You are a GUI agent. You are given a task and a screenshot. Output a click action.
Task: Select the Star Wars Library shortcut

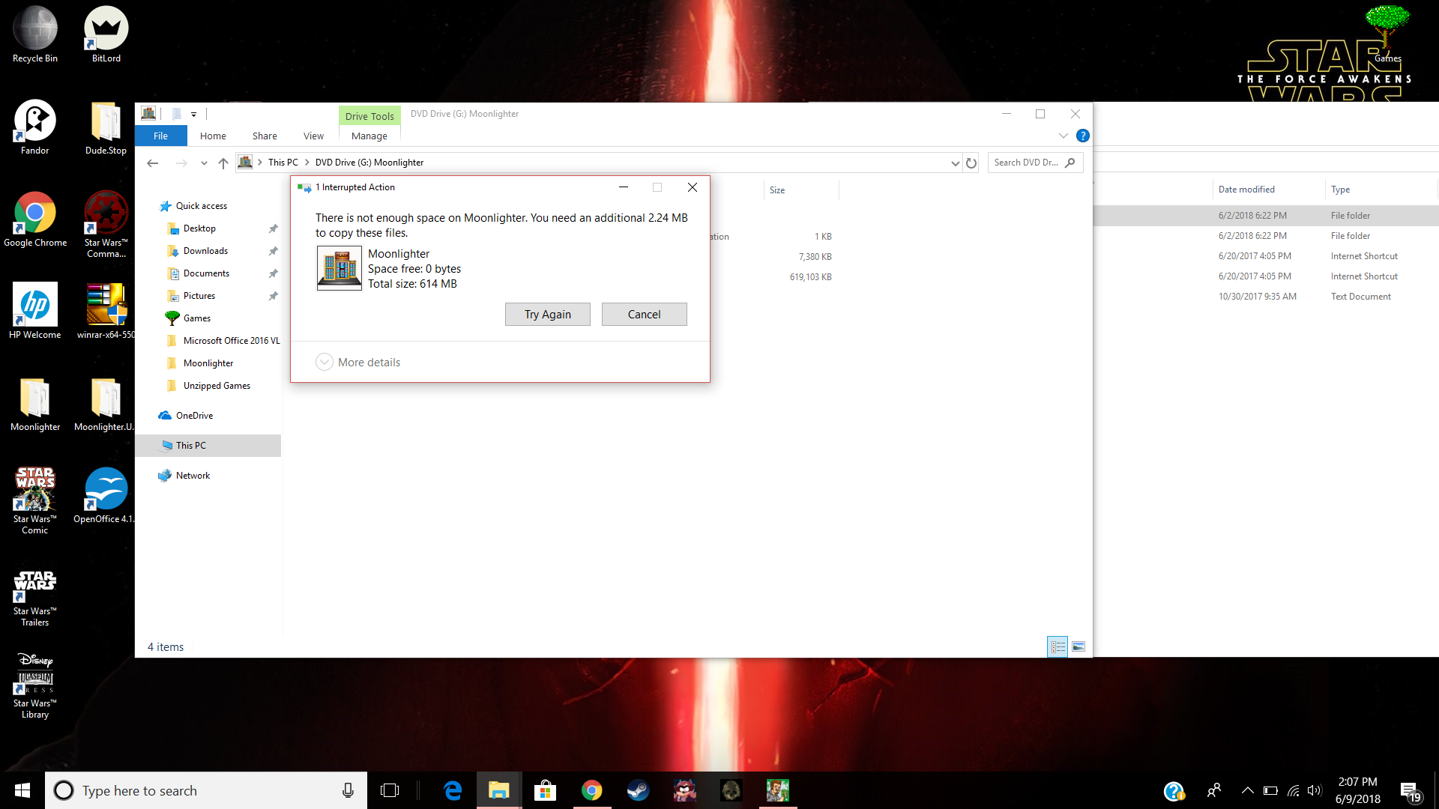35,685
